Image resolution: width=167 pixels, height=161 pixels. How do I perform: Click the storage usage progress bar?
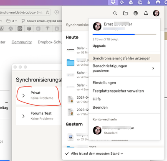[124, 34]
